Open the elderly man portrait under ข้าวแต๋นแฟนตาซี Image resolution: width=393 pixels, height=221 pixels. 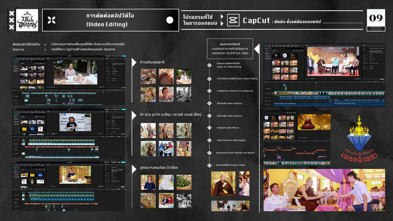pos(166,94)
